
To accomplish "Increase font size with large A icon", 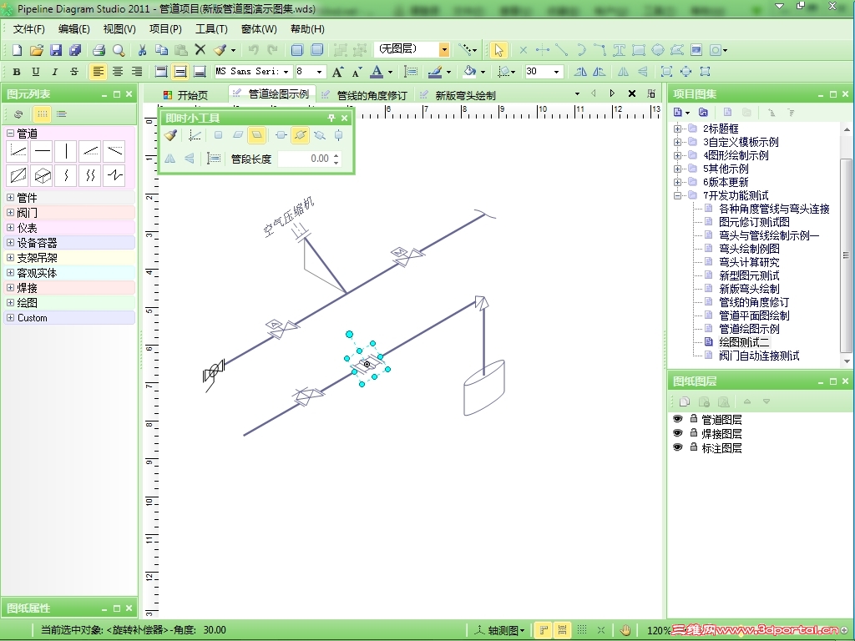I will click(x=337, y=72).
